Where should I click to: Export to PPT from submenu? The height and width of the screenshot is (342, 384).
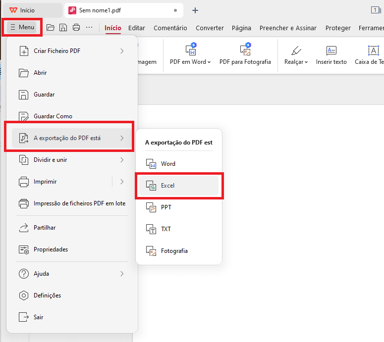coord(179,207)
